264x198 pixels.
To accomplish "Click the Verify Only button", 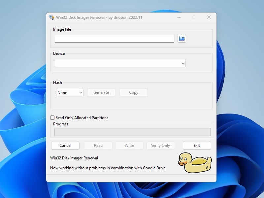I will (x=161, y=145).
